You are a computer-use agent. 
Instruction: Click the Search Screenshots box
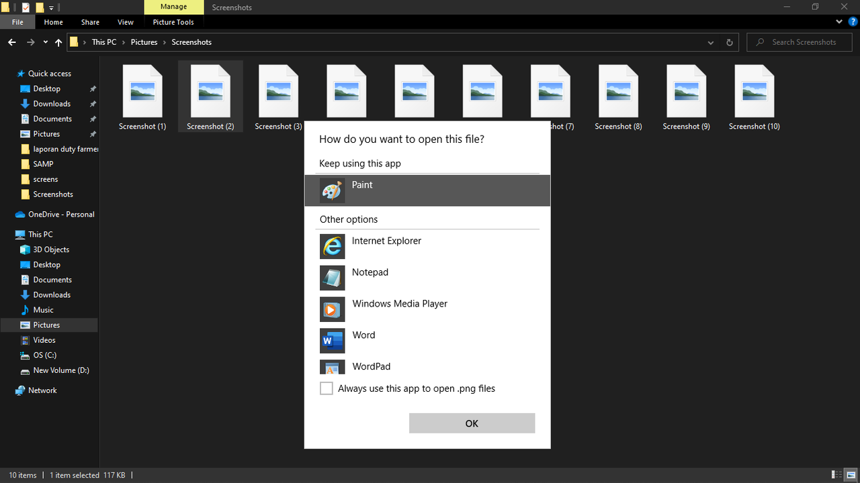click(801, 42)
